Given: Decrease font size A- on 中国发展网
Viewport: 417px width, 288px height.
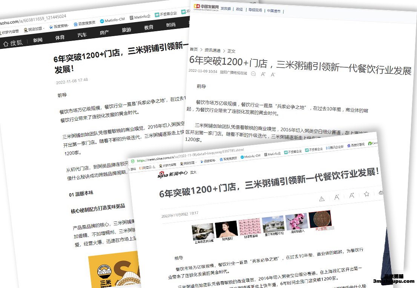Looking at the screenshot, I should coord(273,74).
